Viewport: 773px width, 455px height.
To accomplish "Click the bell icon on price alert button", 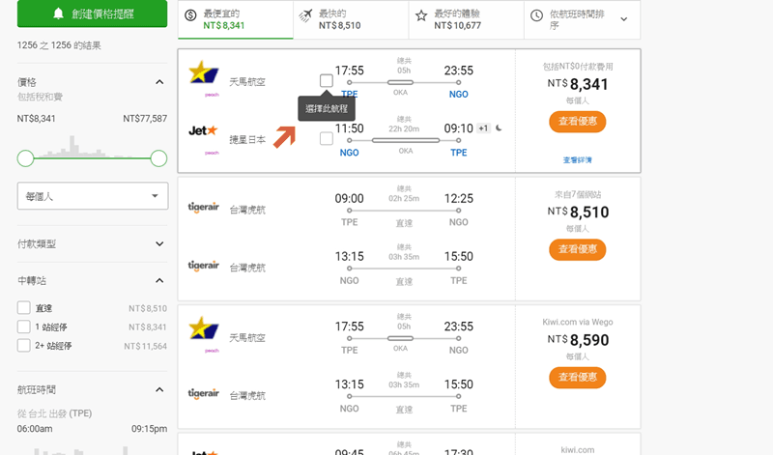I will 58,14.
